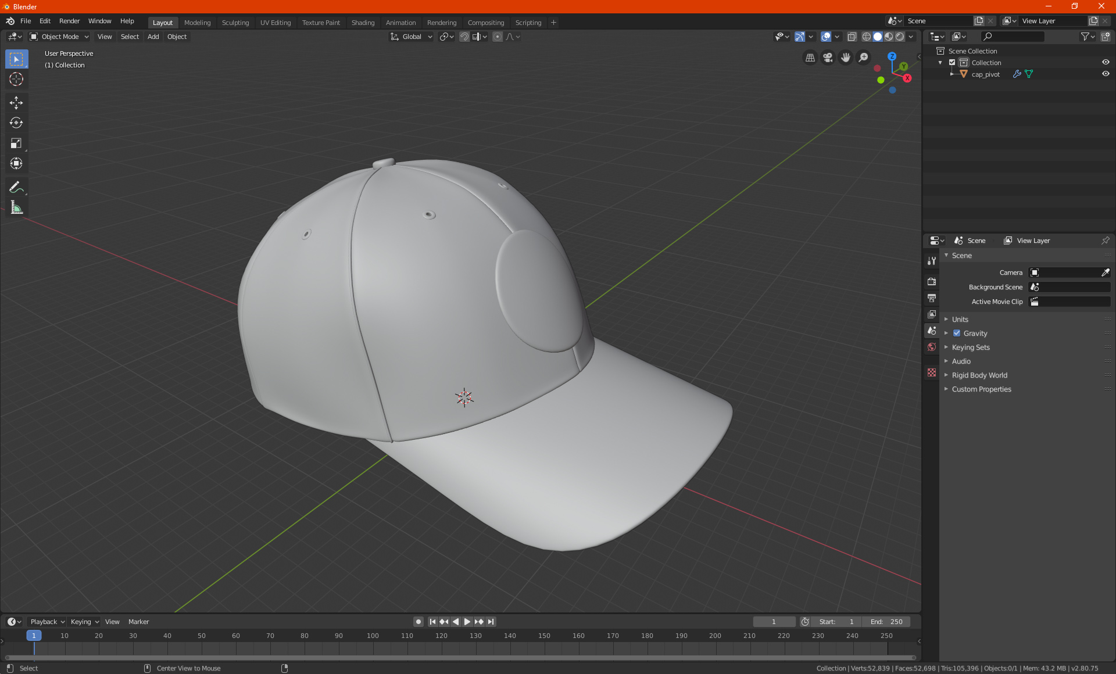Expand the Units panel
Viewport: 1116px width, 674px height.
click(x=960, y=319)
